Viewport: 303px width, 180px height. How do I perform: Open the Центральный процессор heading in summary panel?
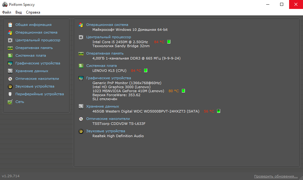click(x=109, y=37)
